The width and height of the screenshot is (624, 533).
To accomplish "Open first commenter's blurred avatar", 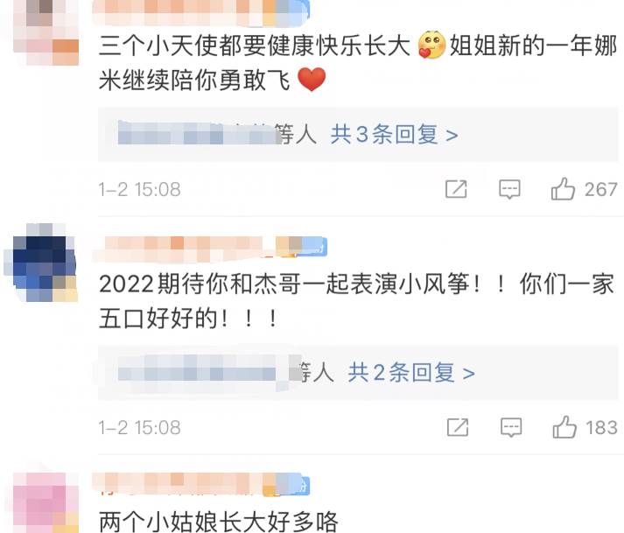I will (46, 32).
